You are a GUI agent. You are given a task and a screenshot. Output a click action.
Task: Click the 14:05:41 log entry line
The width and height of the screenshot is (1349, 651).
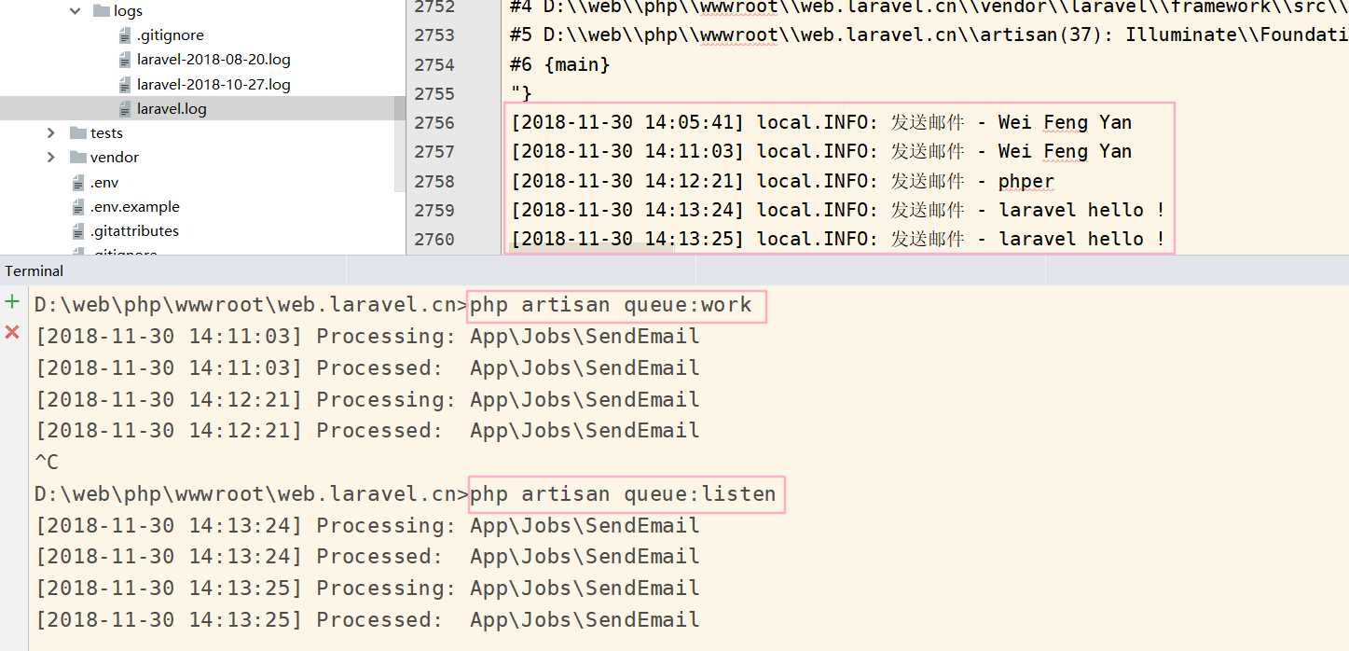click(820, 122)
